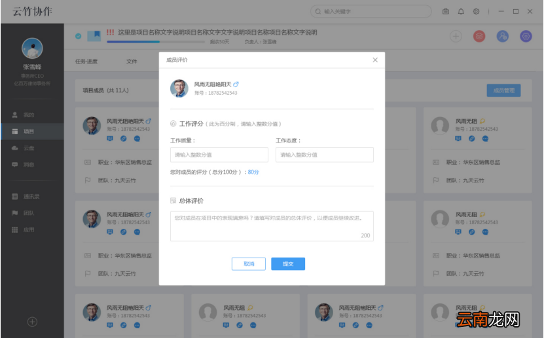544x338 pixels.
Task: Open the settings gear in the title bar
Action: [476, 11]
